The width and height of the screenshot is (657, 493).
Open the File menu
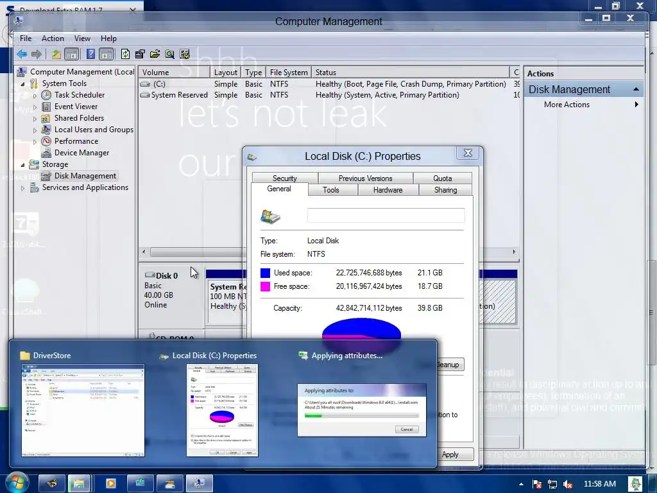(26, 39)
